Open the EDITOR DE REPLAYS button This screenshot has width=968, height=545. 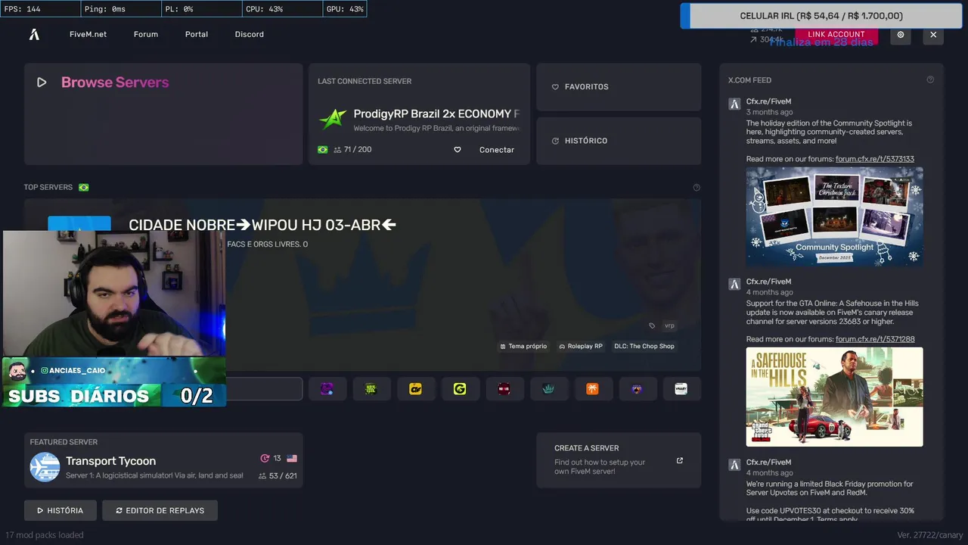(x=160, y=510)
